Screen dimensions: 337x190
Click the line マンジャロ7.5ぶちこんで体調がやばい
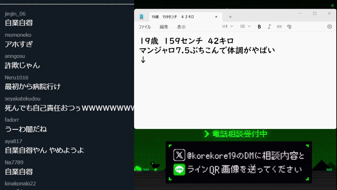pos(207,50)
